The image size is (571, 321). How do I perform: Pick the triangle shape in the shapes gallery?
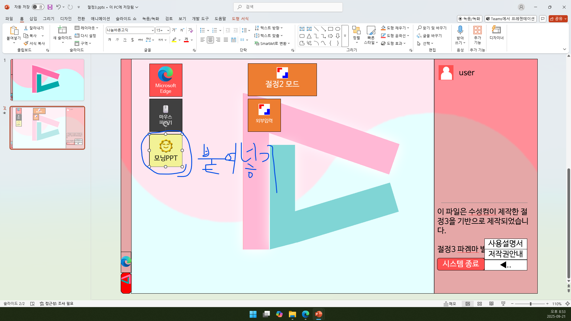pyautogui.click(x=309, y=36)
